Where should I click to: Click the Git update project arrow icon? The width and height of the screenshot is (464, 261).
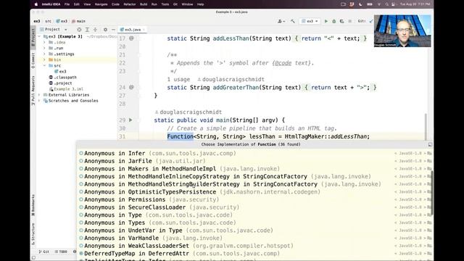click(371, 21)
